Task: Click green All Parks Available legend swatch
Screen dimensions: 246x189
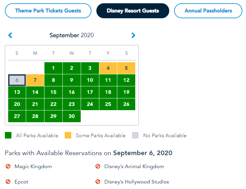Action: pyautogui.click(x=8, y=136)
